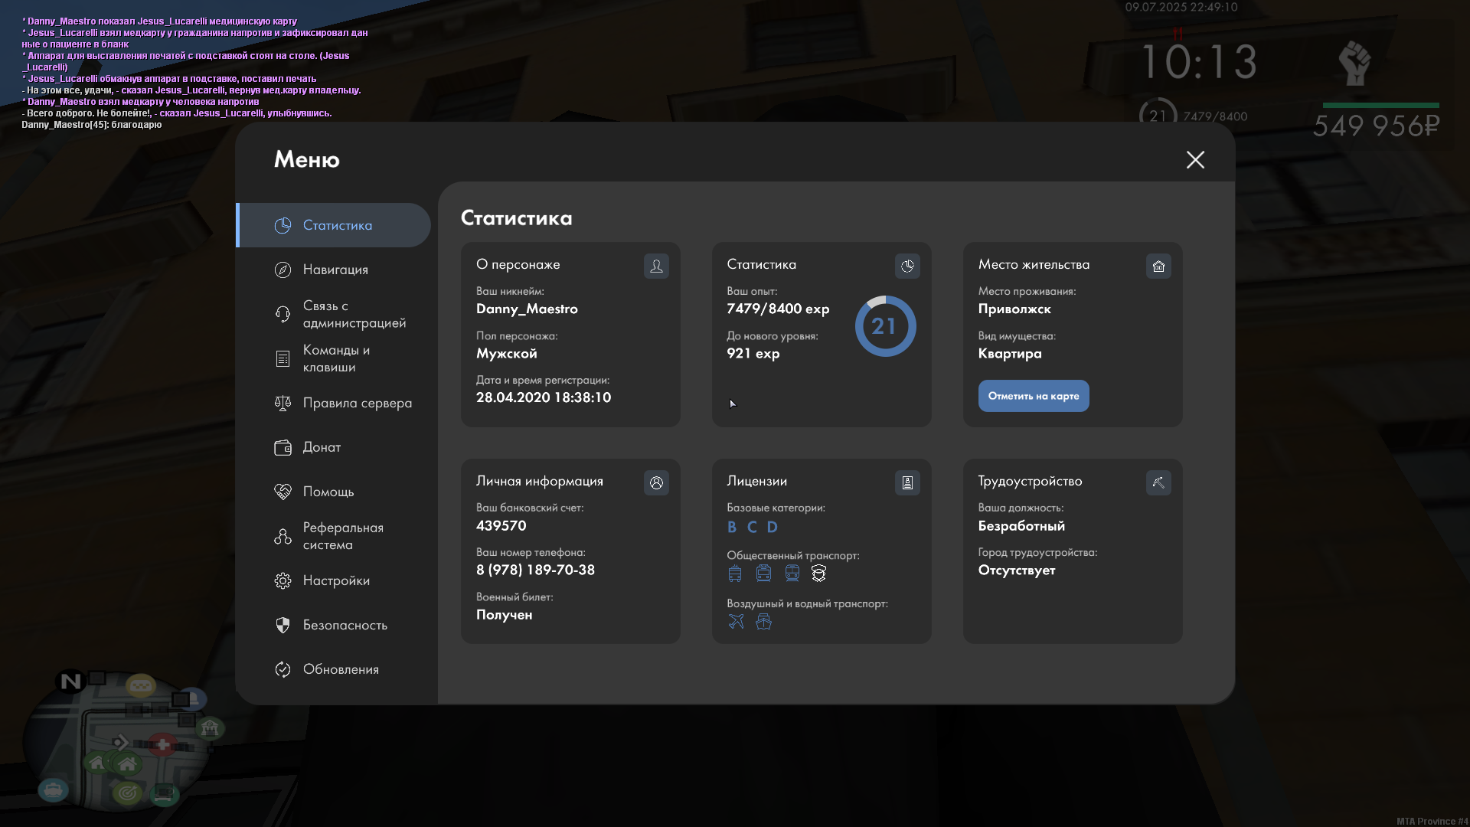Click the white driver cap license icon

coord(818,574)
